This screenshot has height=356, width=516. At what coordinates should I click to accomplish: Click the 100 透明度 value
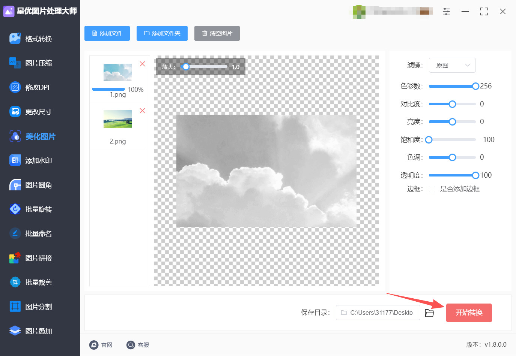pos(486,175)
